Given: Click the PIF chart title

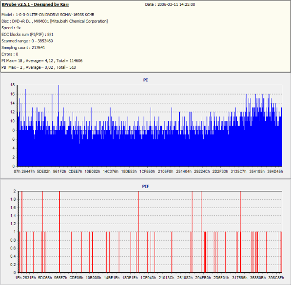Looking at the screenshot, I should (x=145, y=186).
